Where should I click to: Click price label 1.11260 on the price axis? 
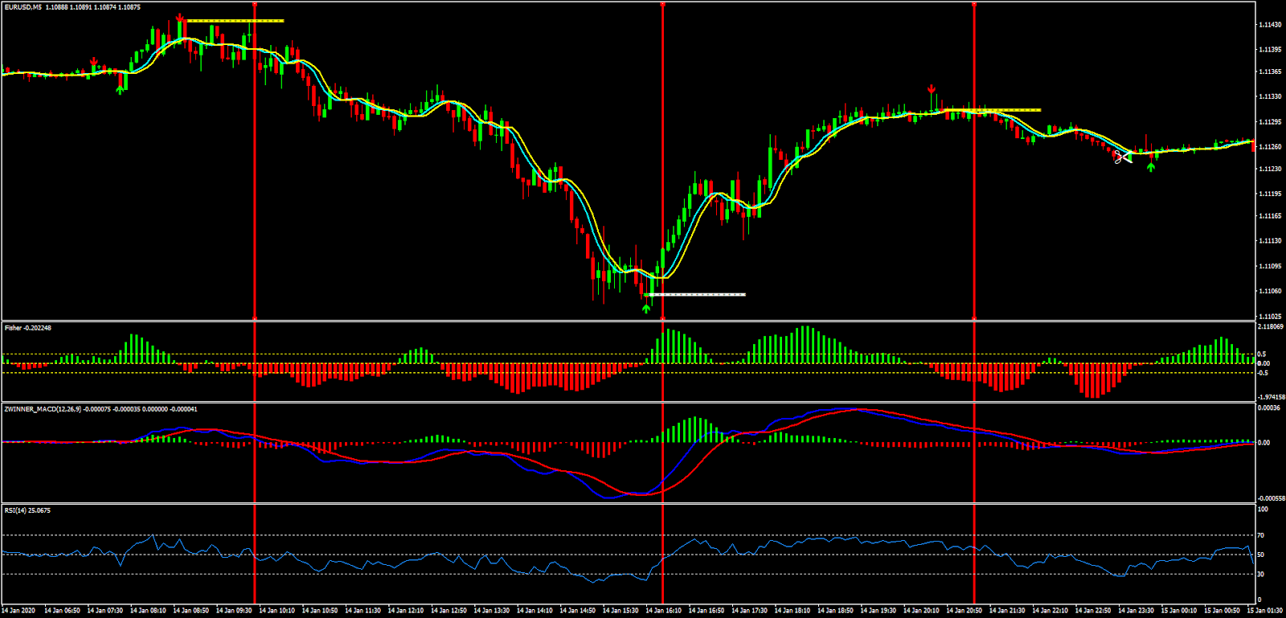tap(1270, 146)
